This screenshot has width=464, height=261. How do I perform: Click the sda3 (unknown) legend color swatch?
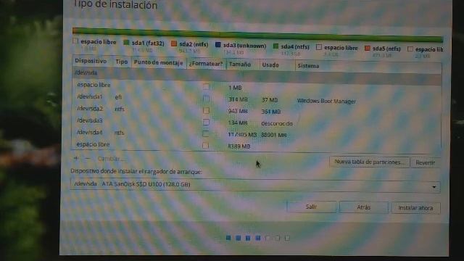218,45
